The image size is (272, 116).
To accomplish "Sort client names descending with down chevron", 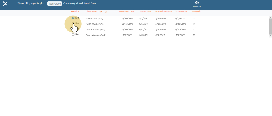I will tap(101, 12).
